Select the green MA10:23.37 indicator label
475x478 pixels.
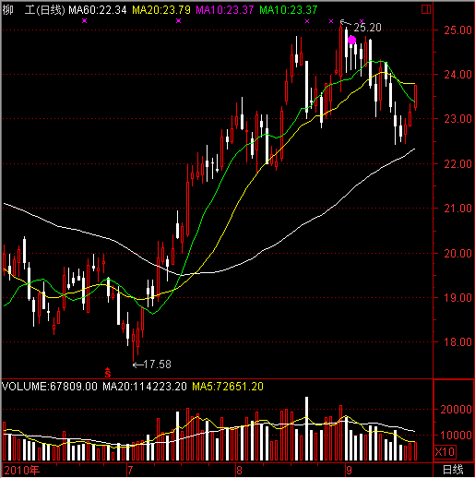[288, 10]
